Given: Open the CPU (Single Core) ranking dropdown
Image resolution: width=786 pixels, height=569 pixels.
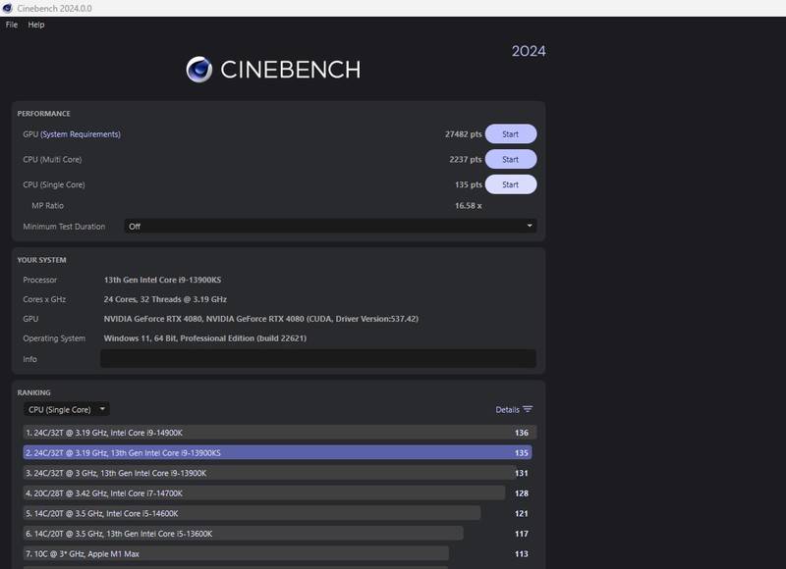Looking at the screenshot, I should pos(66,409).
